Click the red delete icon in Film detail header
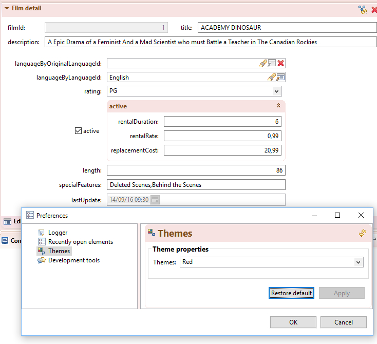 (374, 9)
